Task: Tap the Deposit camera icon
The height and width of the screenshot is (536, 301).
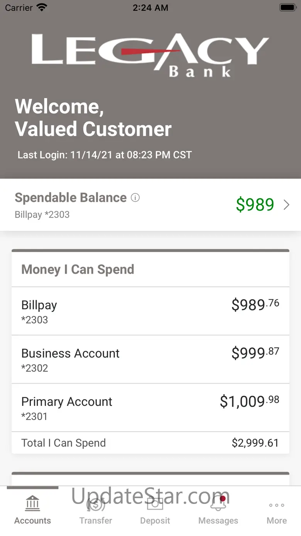Action: coord(155,504)
